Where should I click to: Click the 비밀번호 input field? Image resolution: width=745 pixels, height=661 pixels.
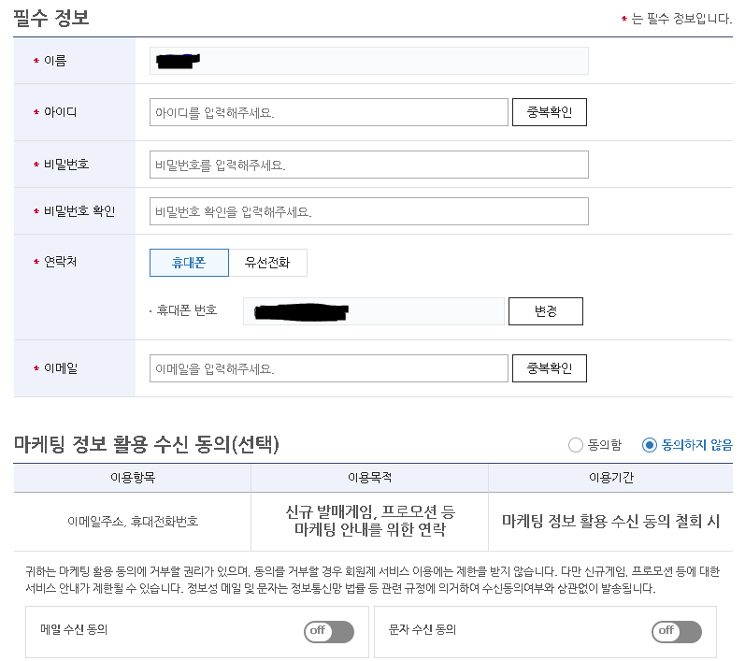pyautogui.click(x=368, y=165)
